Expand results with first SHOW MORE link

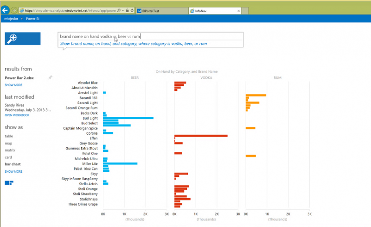pyautogui.click(x=13, y=85)
